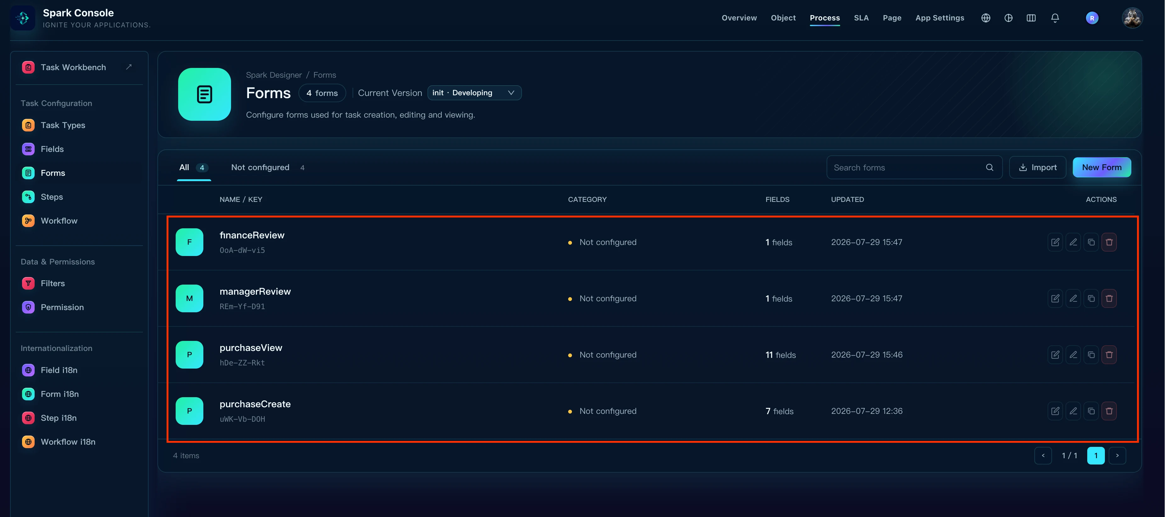Go to next page chevron
The width and height of the screenshot is (1165, 517).
(1117, 456)
